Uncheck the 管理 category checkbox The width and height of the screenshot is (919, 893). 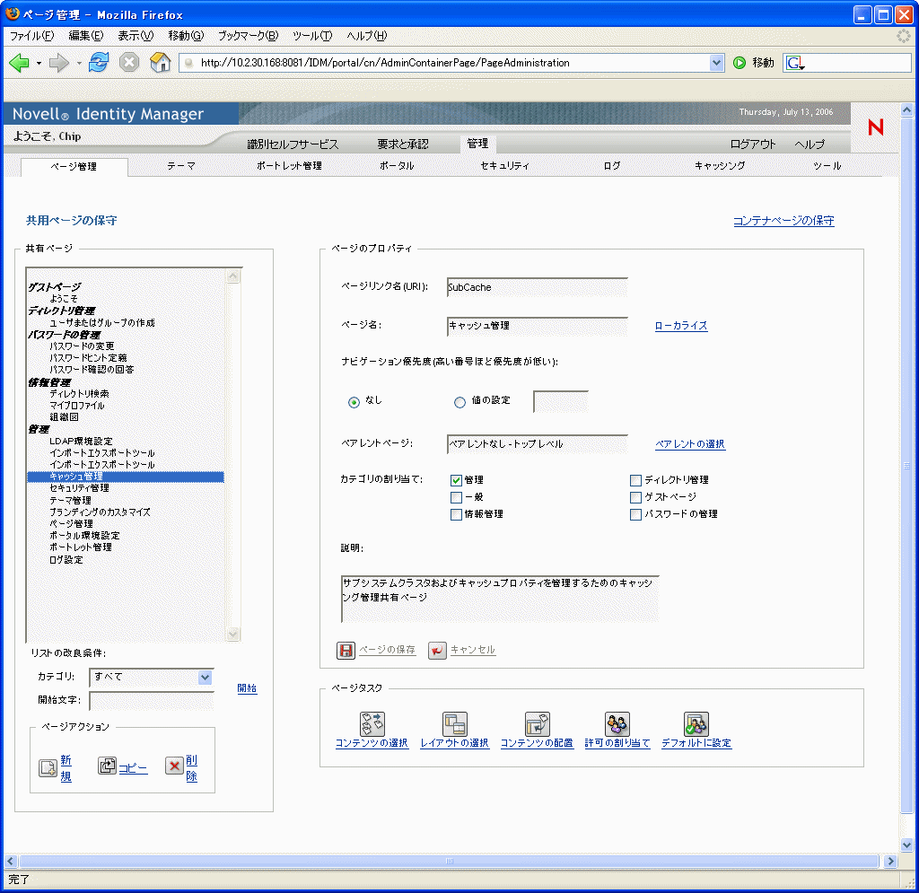coord(456,480)
